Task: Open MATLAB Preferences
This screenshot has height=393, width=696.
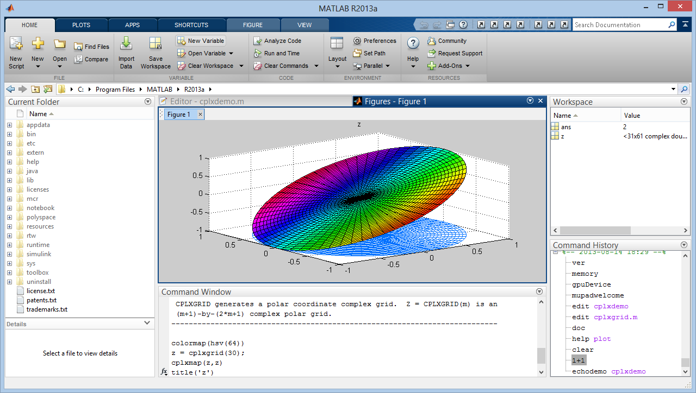Action: click(x=375, y=41)
